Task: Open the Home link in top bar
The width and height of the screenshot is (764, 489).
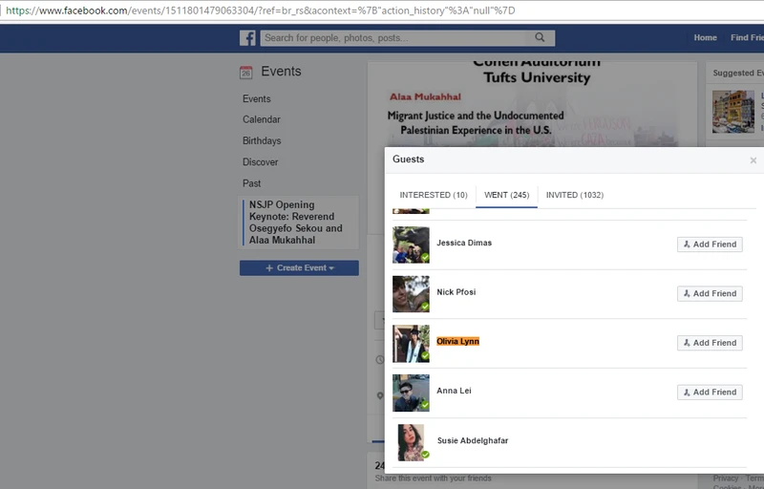Action: coord(705,37)
